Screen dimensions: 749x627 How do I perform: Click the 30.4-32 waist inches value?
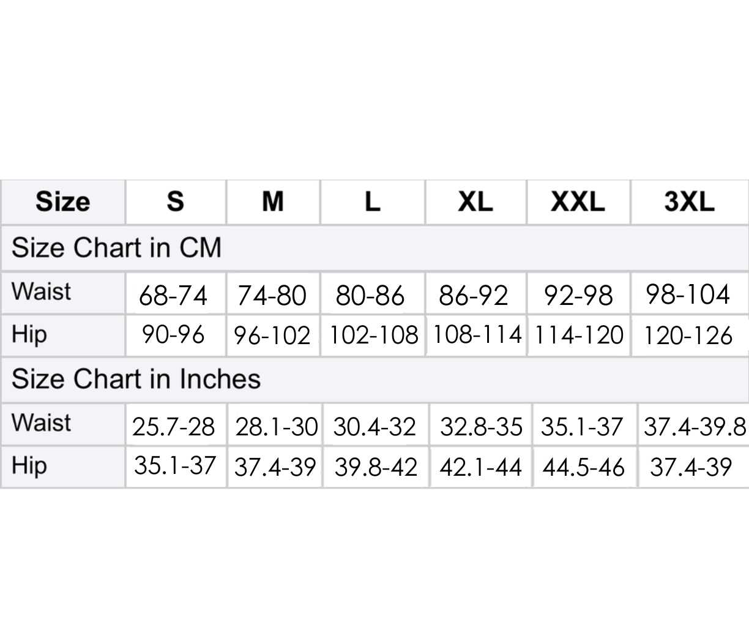(x=374, y=427)
